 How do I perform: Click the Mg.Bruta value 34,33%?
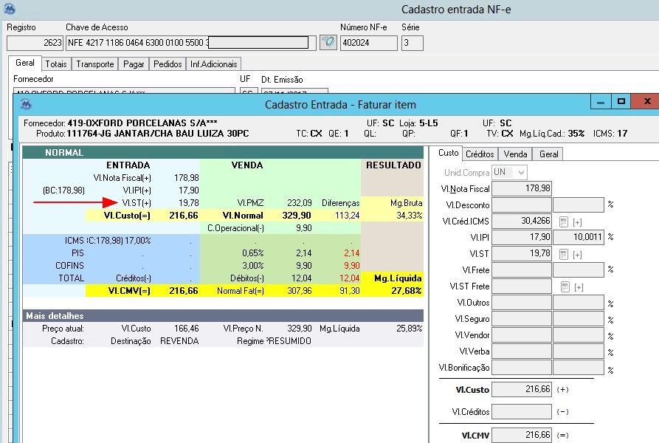tap(410, 216)
